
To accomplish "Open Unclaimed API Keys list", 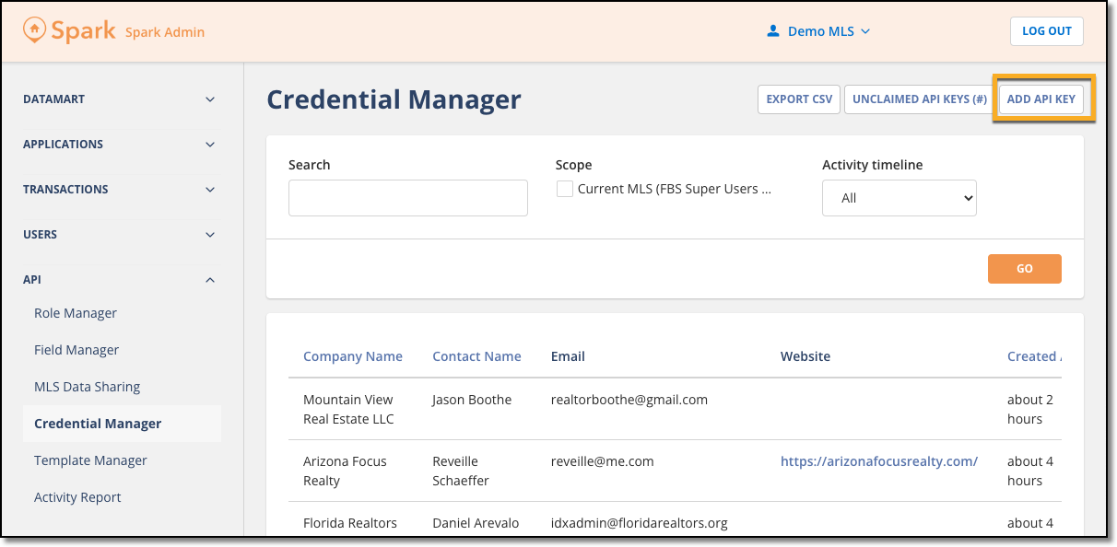I will pos(920,99).
